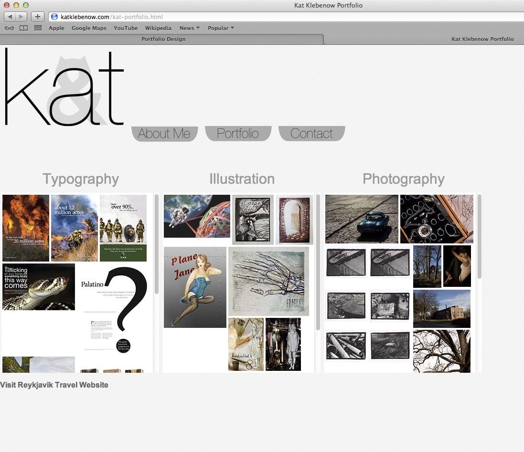Open the dark figure collage illustration

[283, 344]
